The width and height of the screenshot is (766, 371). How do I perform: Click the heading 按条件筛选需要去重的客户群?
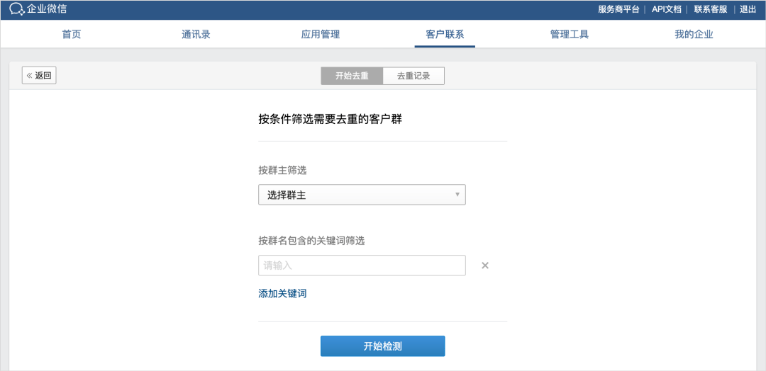click(330, 119)
